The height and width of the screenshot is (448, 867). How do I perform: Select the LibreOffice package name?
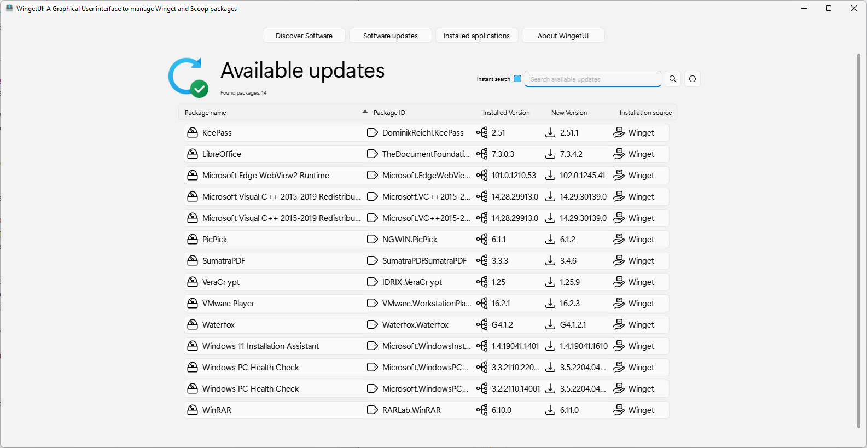pos(222,154)
